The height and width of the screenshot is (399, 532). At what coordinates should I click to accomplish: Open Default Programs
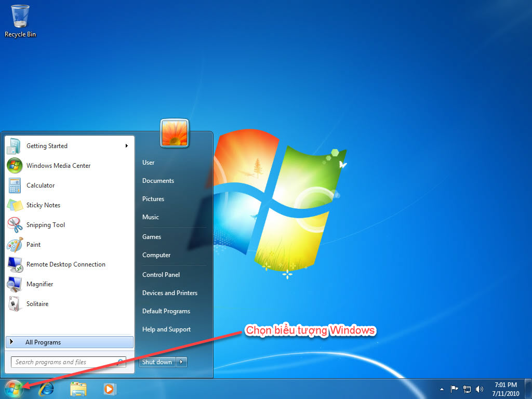(166, 311)
